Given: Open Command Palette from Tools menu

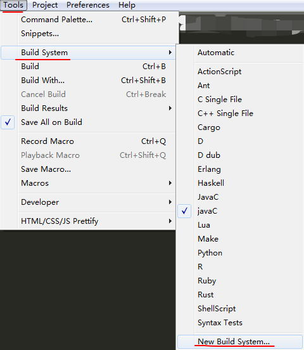Looking at the screenshot, I should [x=88, y=20].
